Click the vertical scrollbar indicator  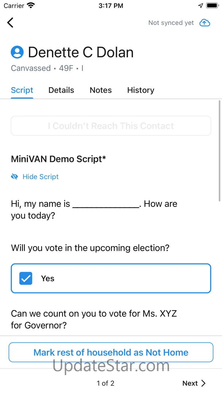(x=219, y=151)
